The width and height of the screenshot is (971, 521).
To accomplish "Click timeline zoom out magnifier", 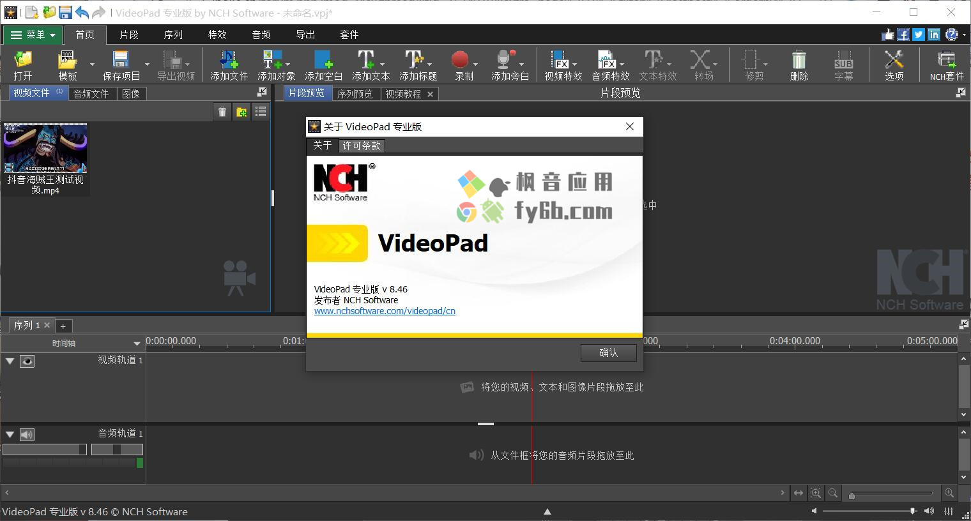I will pyautogui.click(x=833, y=492).
